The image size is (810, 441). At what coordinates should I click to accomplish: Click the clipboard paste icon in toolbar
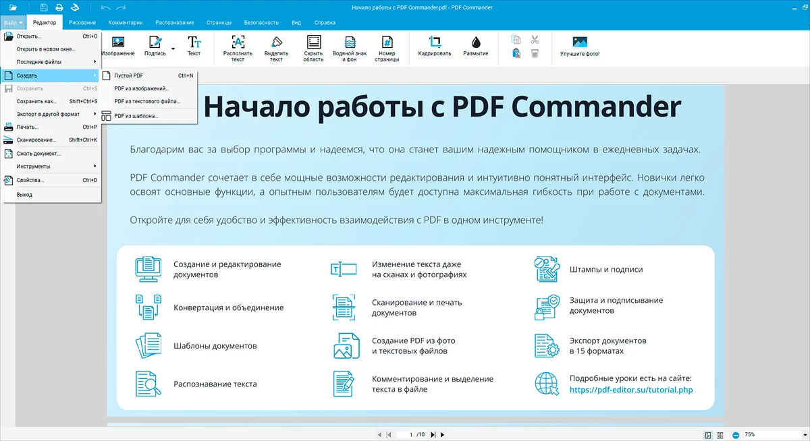click(516, 53)
